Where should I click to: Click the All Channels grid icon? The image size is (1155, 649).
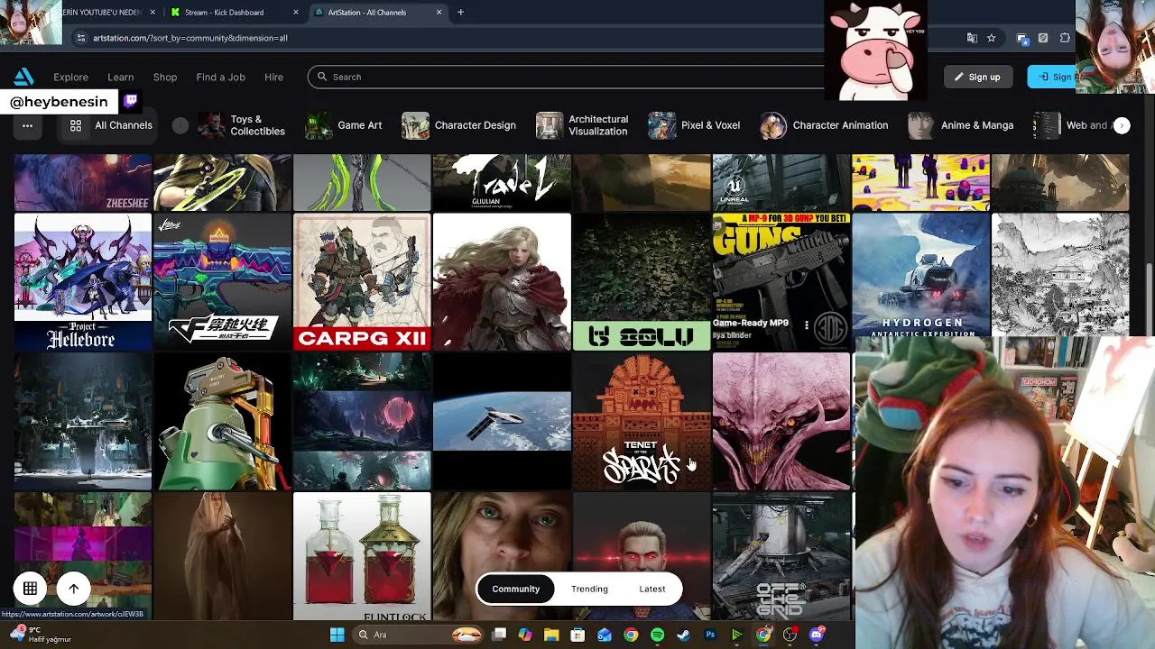[x=76, y=125]
